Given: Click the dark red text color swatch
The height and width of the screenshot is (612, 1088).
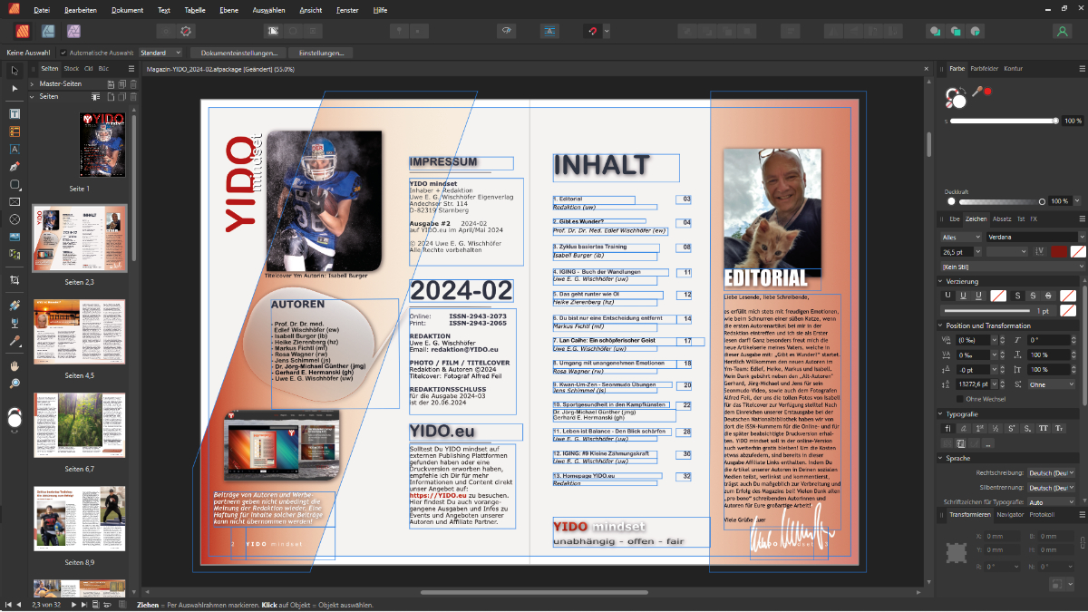Looking at the screenshot, I should [x=1059, y=251].
